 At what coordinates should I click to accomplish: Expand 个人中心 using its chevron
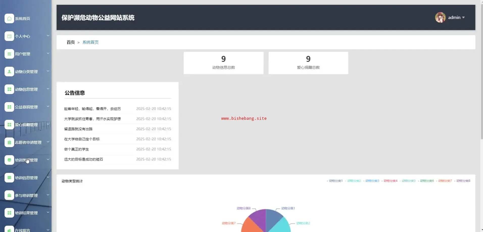pos(48,36)
